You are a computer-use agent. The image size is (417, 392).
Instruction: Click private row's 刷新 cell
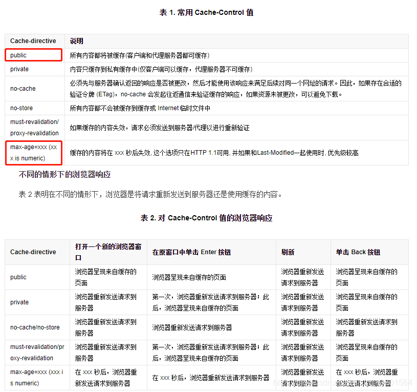(302, 302)
